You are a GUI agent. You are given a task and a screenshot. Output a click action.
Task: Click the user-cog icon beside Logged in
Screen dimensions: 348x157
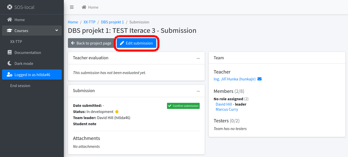point(9,75)
